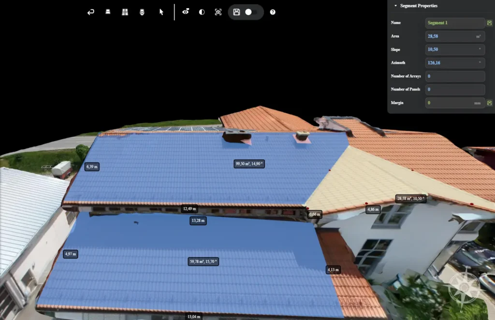
Task: Click the 28,58 m², 10,50° segment label
Action: pos(411,199)
